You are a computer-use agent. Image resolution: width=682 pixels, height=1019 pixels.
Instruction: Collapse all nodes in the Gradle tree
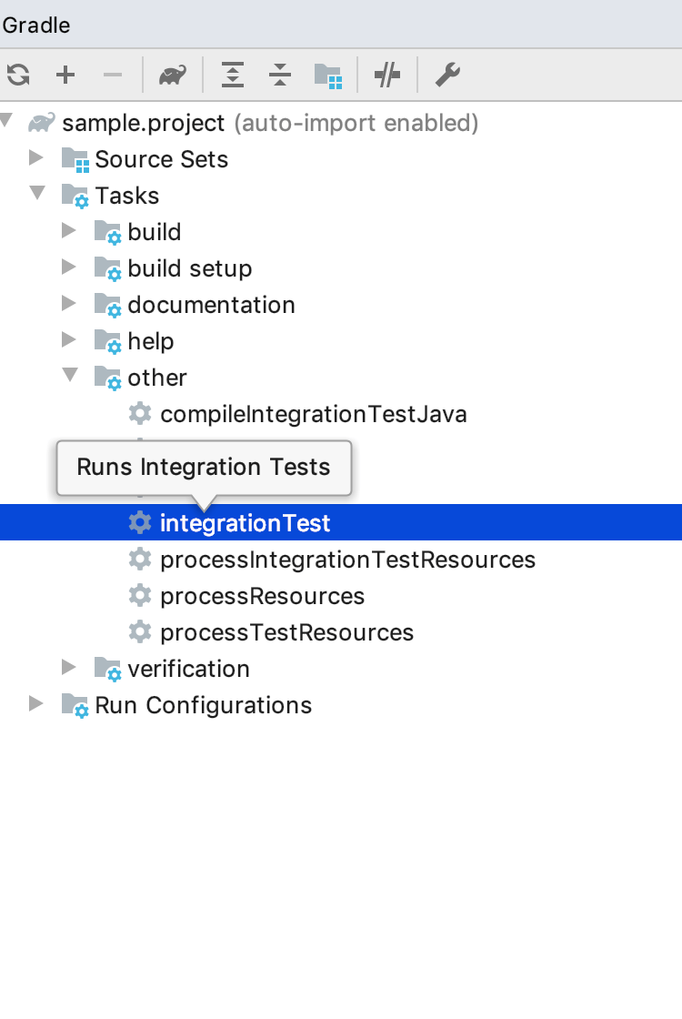coord(280,75)
